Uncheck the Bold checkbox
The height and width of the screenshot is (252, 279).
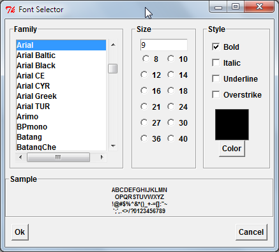pyautogui.click(x=216, y=47)
